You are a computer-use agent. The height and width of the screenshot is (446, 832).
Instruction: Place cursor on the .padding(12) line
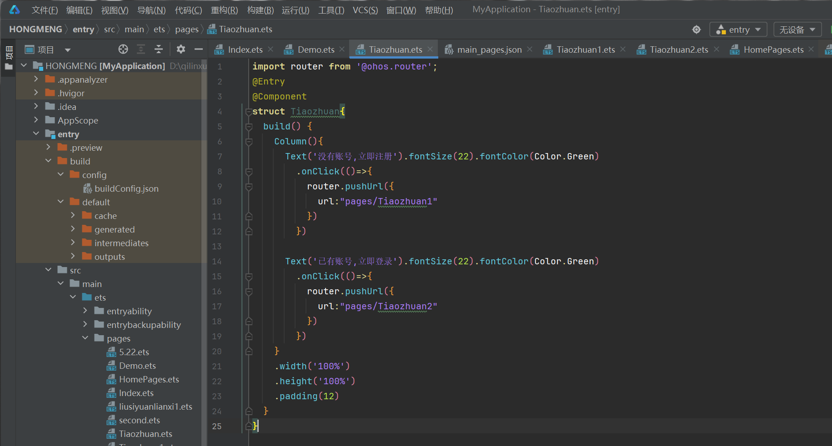pyautogui.click(x=307, y=396)
